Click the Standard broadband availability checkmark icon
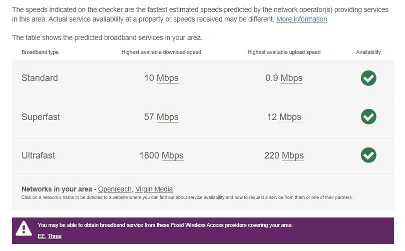 click(368, 78)
